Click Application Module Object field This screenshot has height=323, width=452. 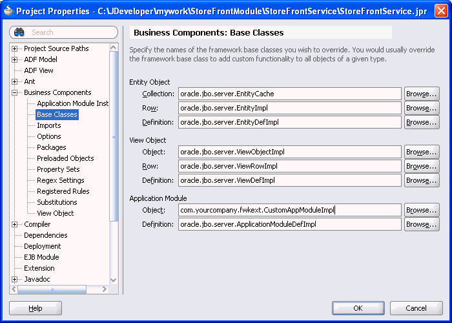tap(290, 210)
